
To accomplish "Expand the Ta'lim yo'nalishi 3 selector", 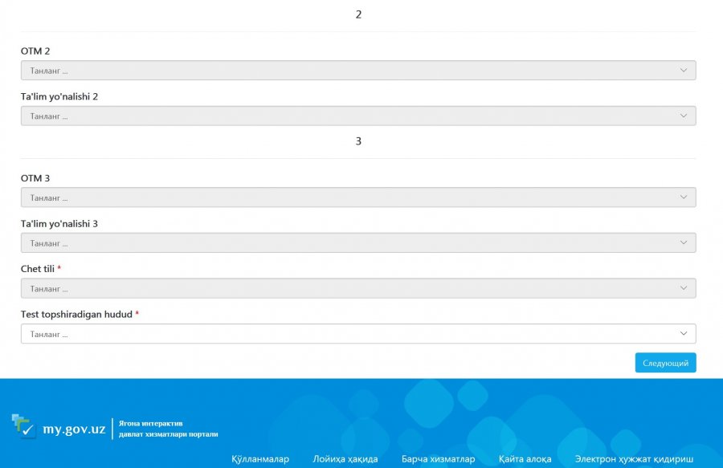I will (357, 243).
